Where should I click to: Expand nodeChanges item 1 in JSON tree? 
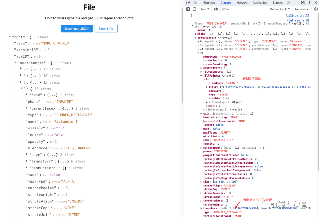pyautogui.click(x=21, y=75)
